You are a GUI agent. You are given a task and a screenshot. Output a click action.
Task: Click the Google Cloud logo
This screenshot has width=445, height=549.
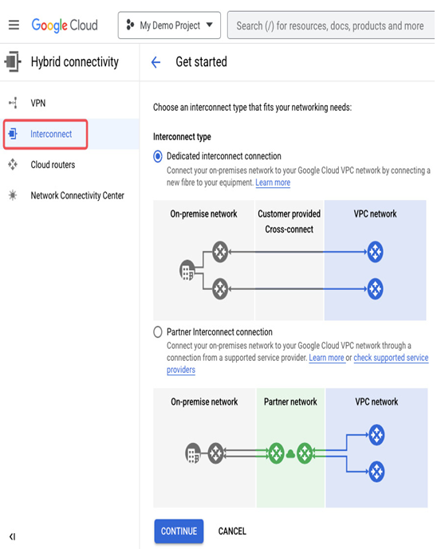(65, 25)
